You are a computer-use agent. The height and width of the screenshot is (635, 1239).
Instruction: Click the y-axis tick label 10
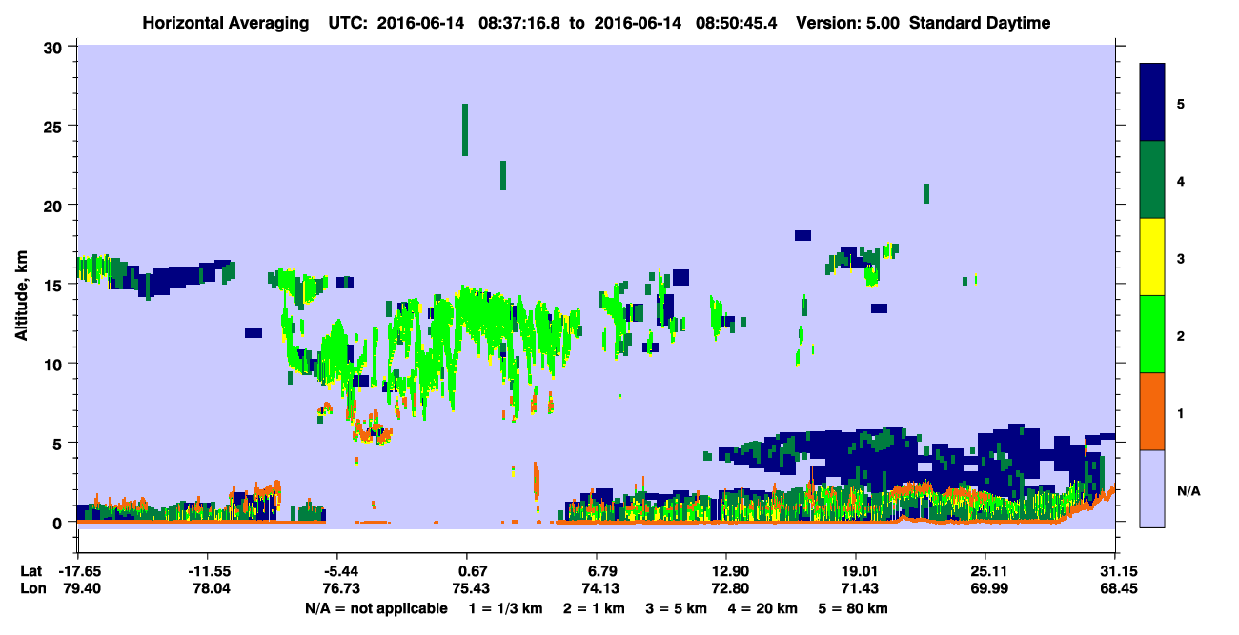click(54, 364)
